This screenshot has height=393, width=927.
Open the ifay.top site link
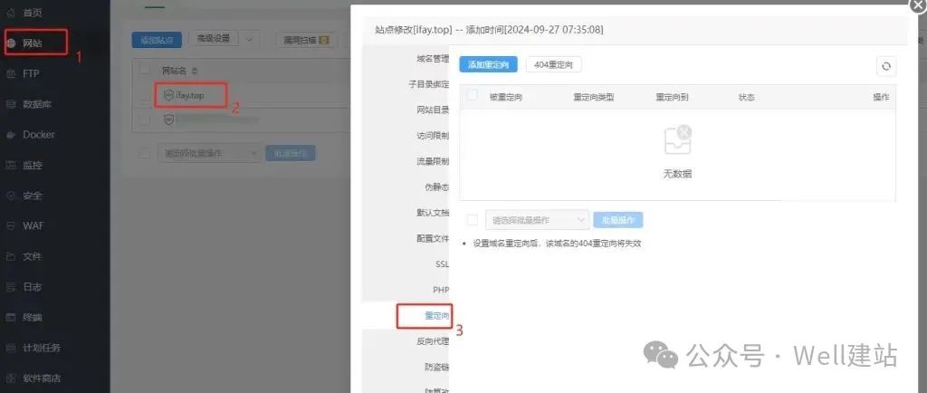tap(190, 95)
